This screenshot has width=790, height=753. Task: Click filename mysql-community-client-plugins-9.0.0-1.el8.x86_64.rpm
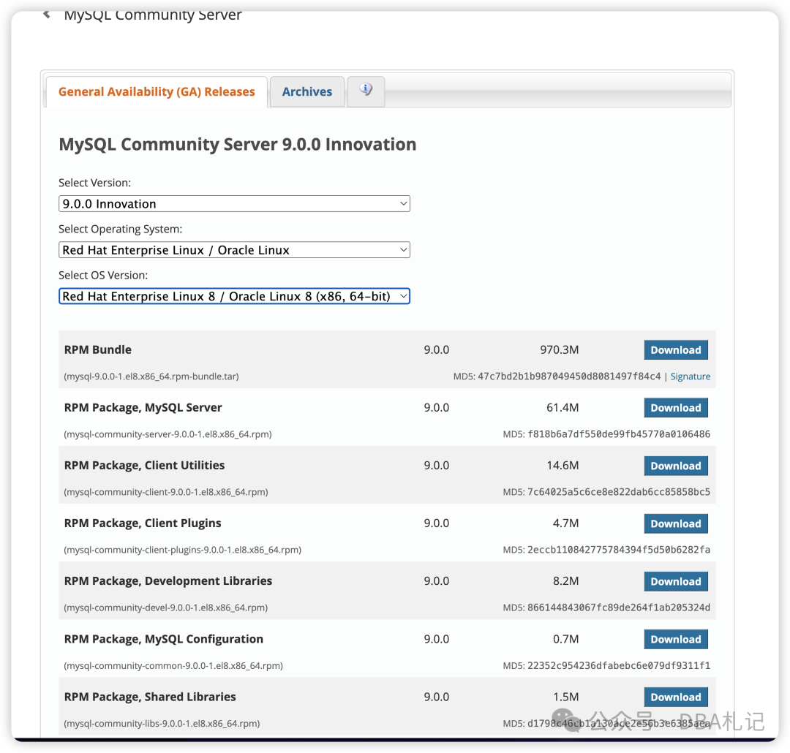coord(182,550)
